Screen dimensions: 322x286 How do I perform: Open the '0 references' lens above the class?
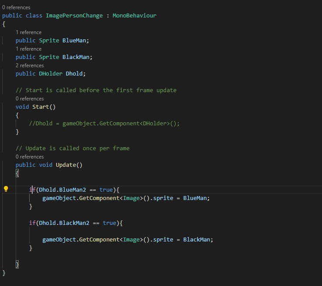[16, 7]
